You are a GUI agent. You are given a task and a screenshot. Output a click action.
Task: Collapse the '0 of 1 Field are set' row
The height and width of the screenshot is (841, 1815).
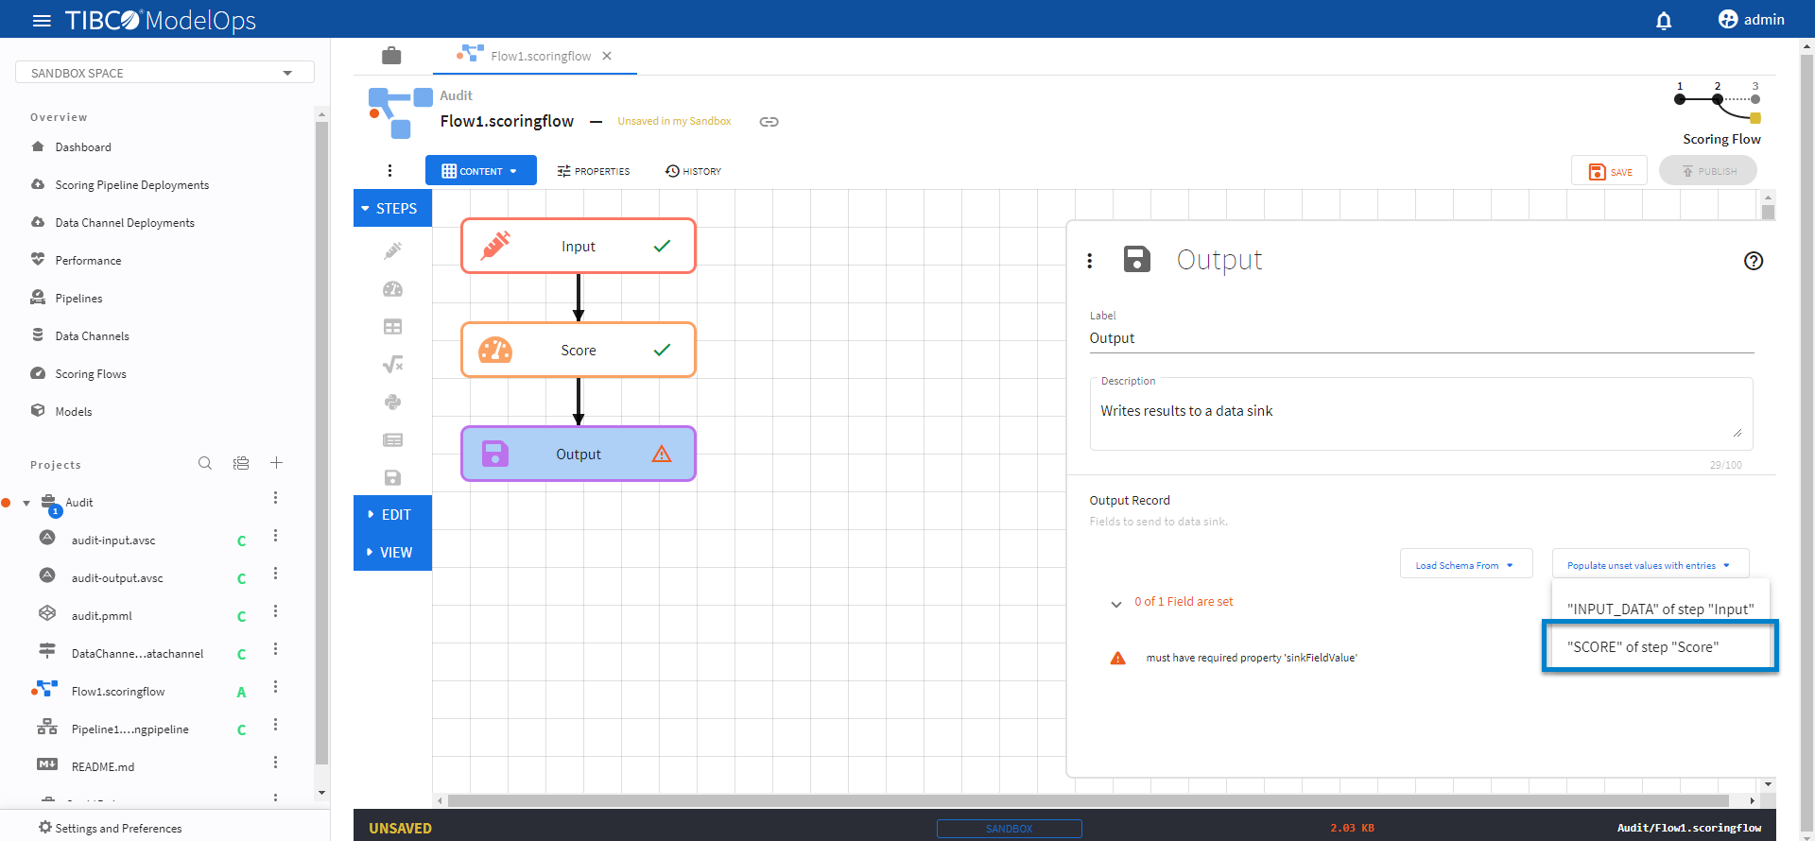click(x=1116, y=603)
